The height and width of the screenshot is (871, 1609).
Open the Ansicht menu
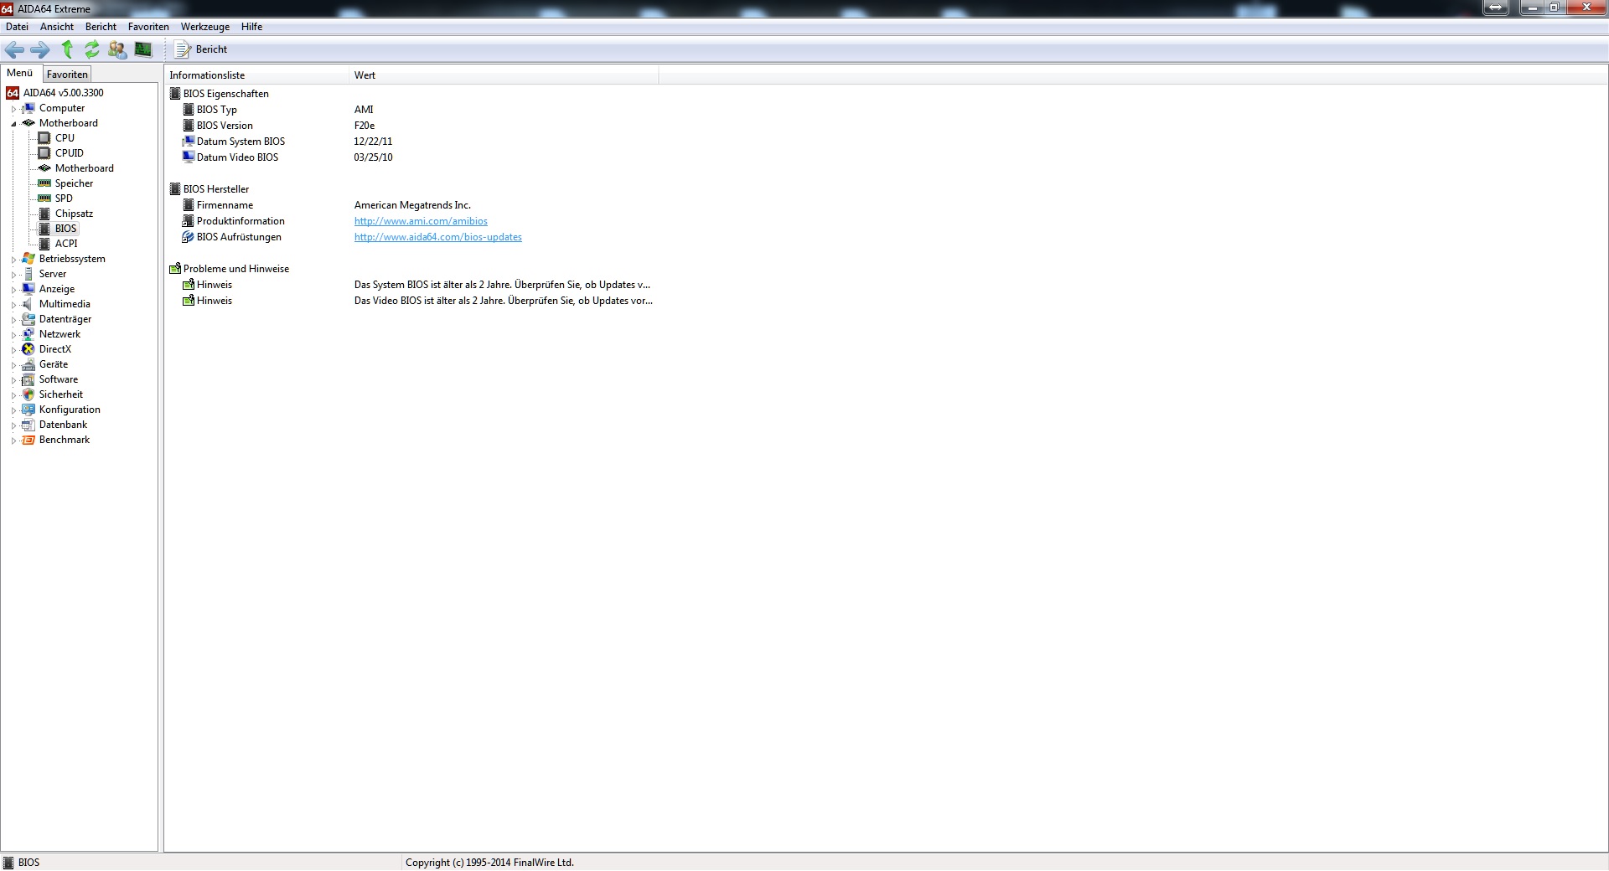(x=57, y=27)
